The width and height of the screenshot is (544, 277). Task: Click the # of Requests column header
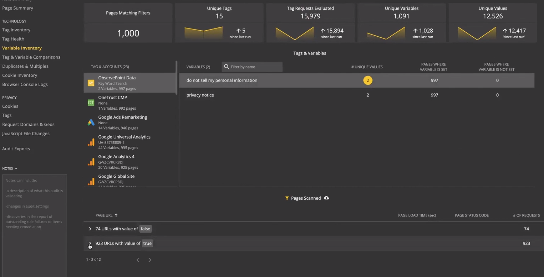coord(526,215)
